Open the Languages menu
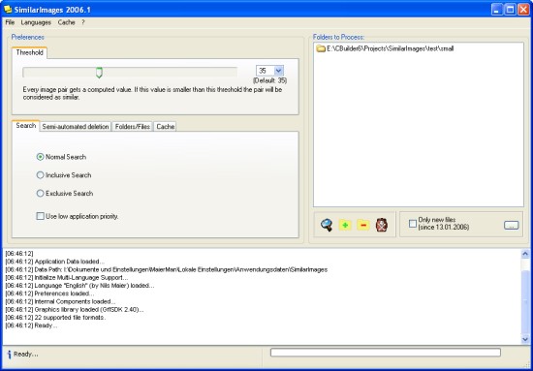 pyautogui.click(x=36, y=22)
